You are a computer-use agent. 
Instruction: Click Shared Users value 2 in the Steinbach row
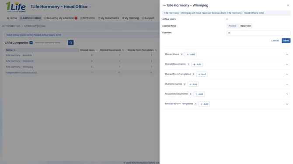pos(91,61)
